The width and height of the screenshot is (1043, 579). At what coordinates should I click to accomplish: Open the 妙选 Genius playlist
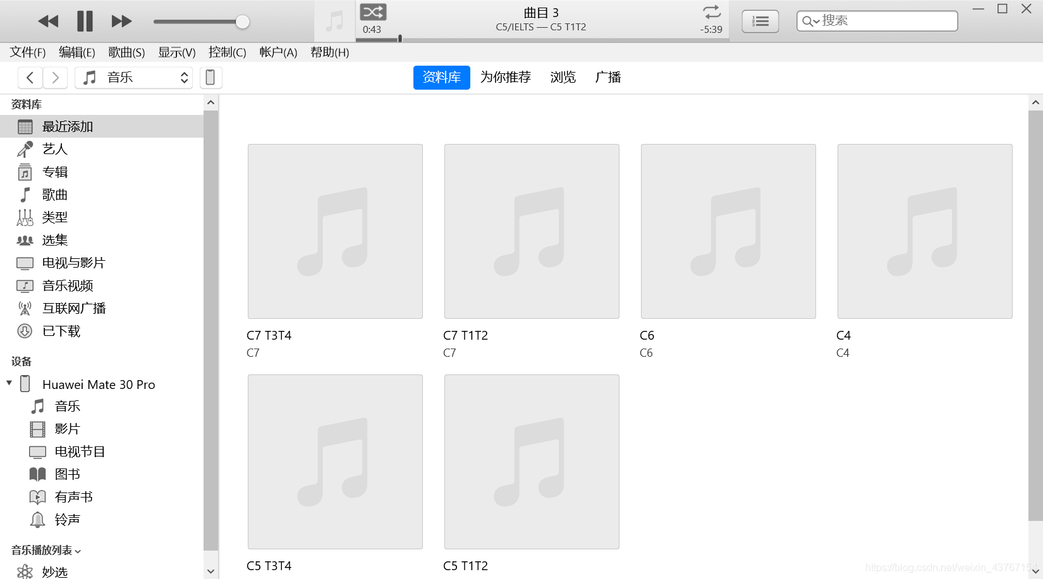pos(102,571)
